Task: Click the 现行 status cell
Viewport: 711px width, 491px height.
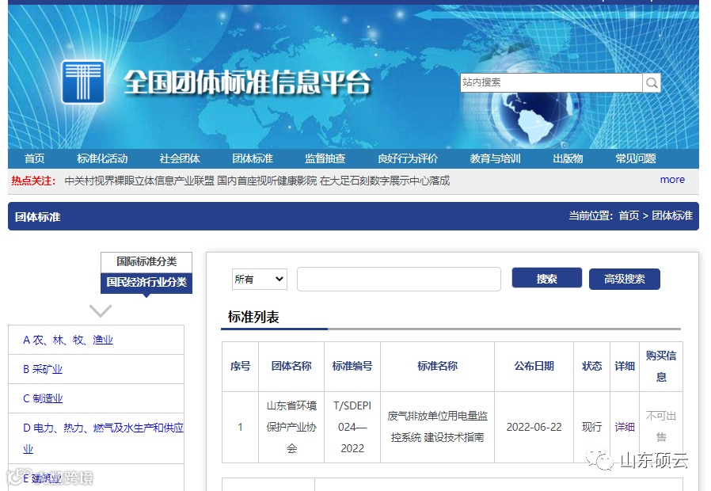Action: pos(591,427)
